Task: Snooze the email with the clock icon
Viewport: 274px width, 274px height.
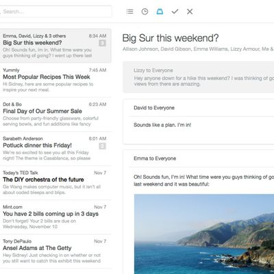Action: [145, 12]
